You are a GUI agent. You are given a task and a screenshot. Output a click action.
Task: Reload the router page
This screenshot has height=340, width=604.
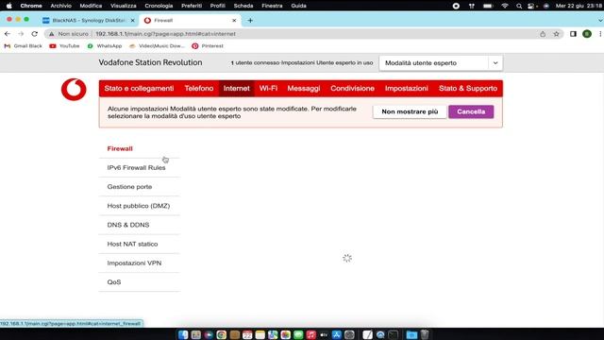point(34,34)
